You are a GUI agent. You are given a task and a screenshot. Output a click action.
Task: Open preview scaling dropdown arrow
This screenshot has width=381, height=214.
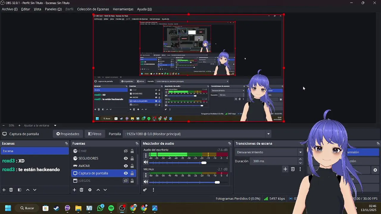[x=55, y=125]
